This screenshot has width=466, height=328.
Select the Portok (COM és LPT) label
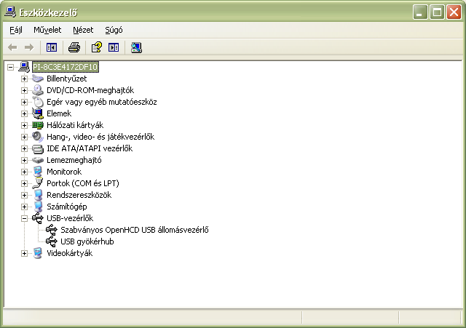82,183
